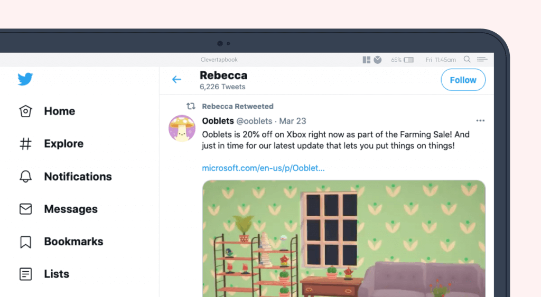Follow Rebecca's account
Image resolution: width=541 pixels, height=297 pixels.
463,80
